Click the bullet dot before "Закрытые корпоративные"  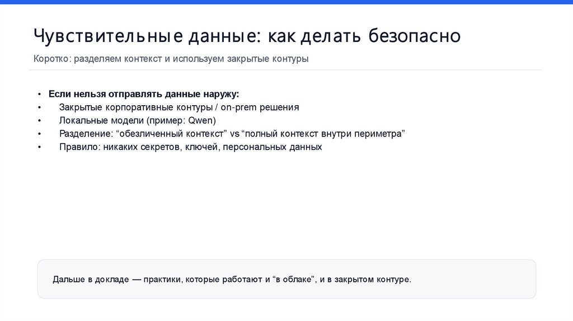pyautogui.click(x=40, y=108)
